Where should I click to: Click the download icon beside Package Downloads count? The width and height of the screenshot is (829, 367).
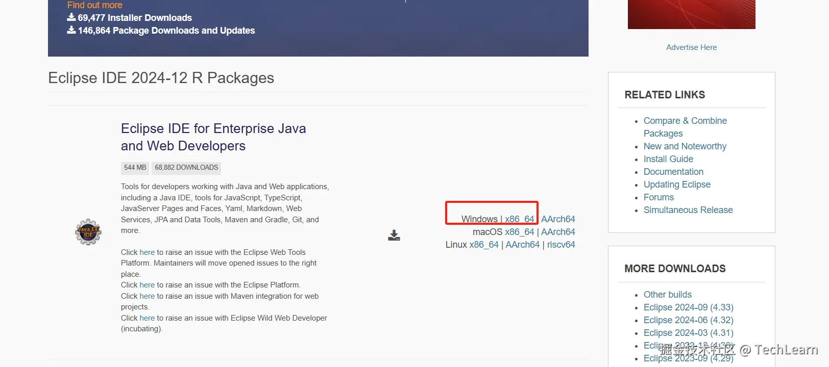coord(71,30)
